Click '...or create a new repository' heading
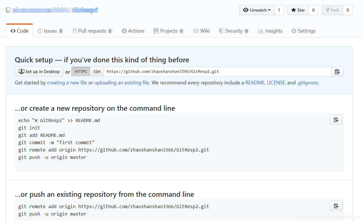Screen dimensions: 363x222 tap(95, 108)
